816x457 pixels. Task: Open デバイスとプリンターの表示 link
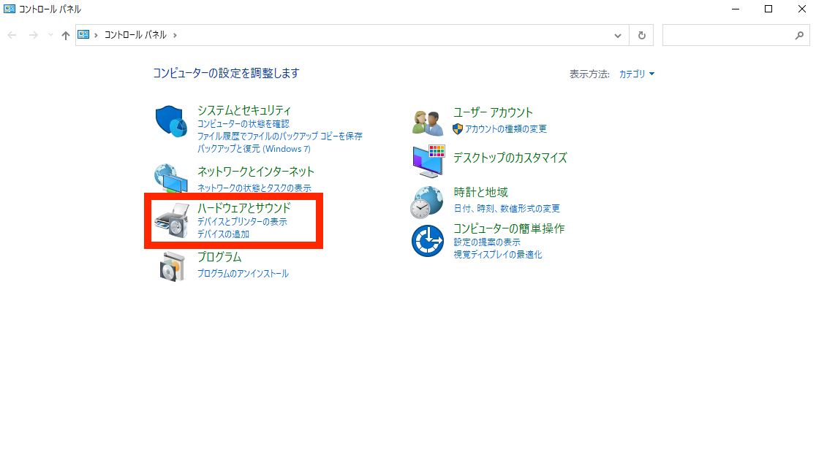point(242,222)
